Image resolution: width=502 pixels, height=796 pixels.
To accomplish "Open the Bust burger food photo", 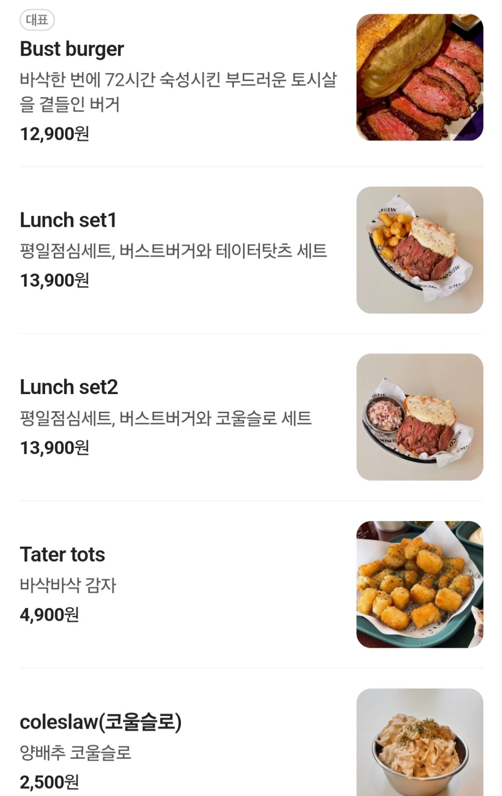I will click(x=420, y=77).
